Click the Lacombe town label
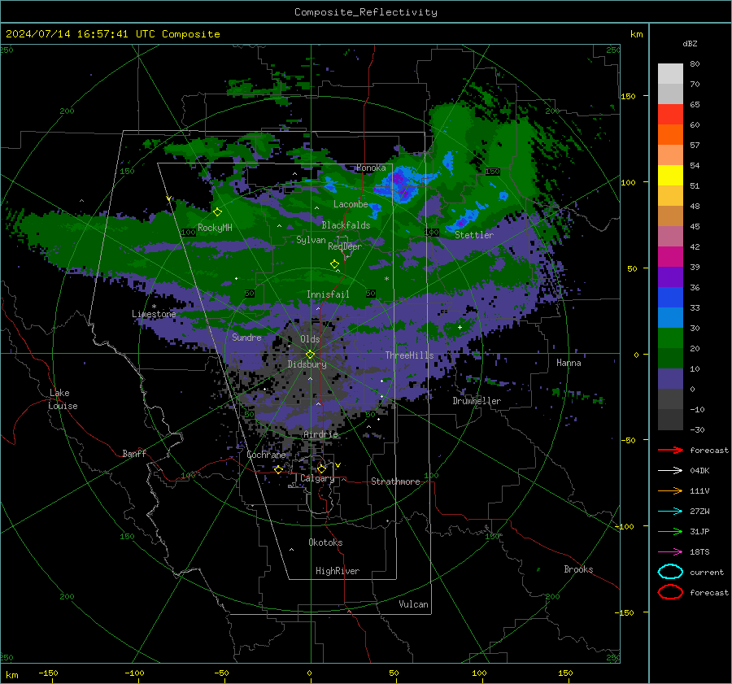This screenshot has width=732, height=684. pos(351,204)
